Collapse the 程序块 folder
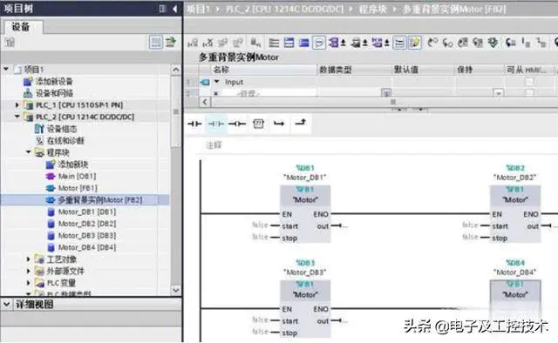Screen dimensions: 558x343 pyautogui.click(x=28, y=152)
